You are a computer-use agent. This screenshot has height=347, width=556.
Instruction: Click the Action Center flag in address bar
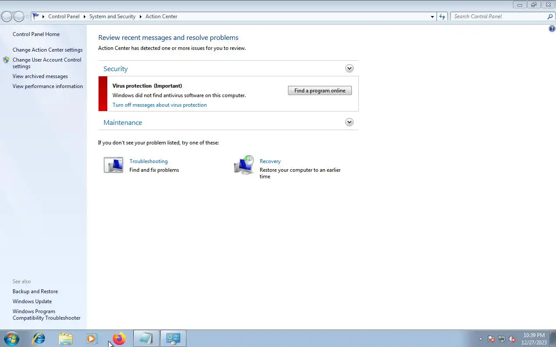(x=36, y=16)
